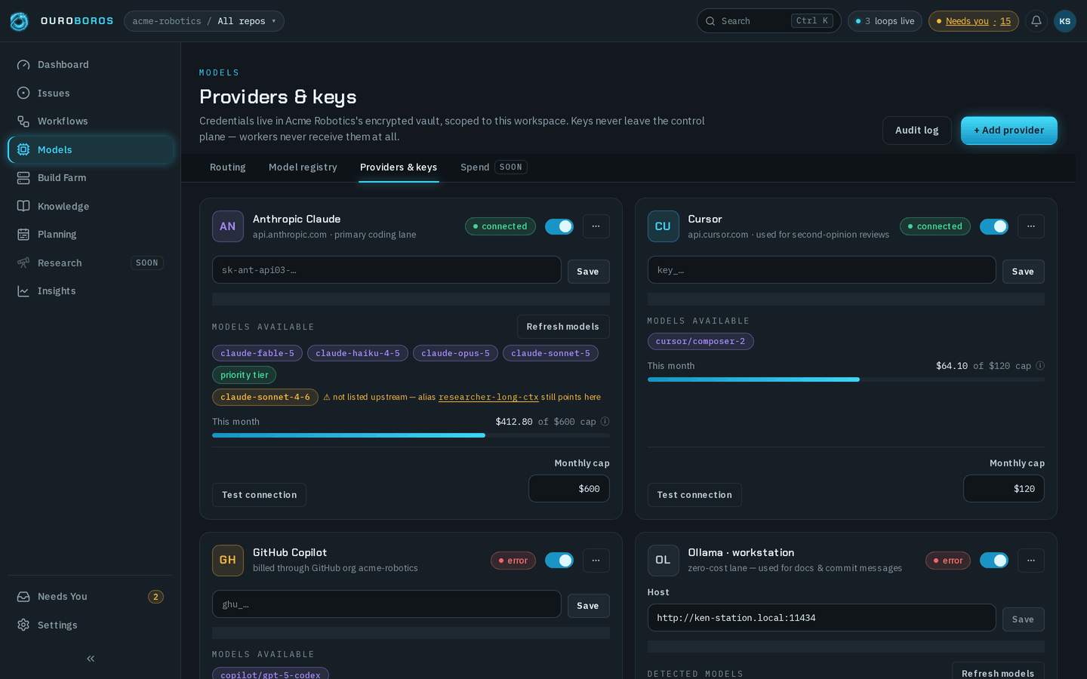This screenshot has height=679, width=1087.
Task: Collapse the sidebar with the double chevron
Action: pyautogui.click(x=91, y=659)
